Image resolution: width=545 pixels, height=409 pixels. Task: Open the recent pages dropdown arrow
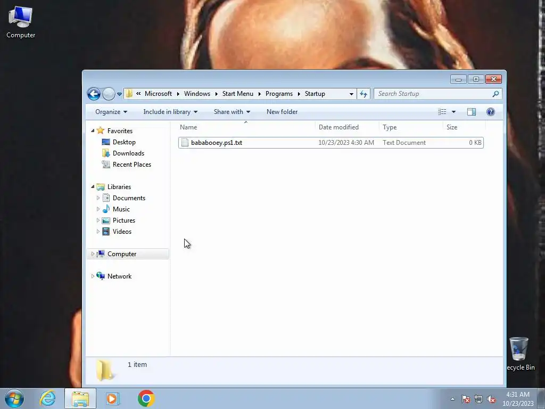click(x=119, y=94)
